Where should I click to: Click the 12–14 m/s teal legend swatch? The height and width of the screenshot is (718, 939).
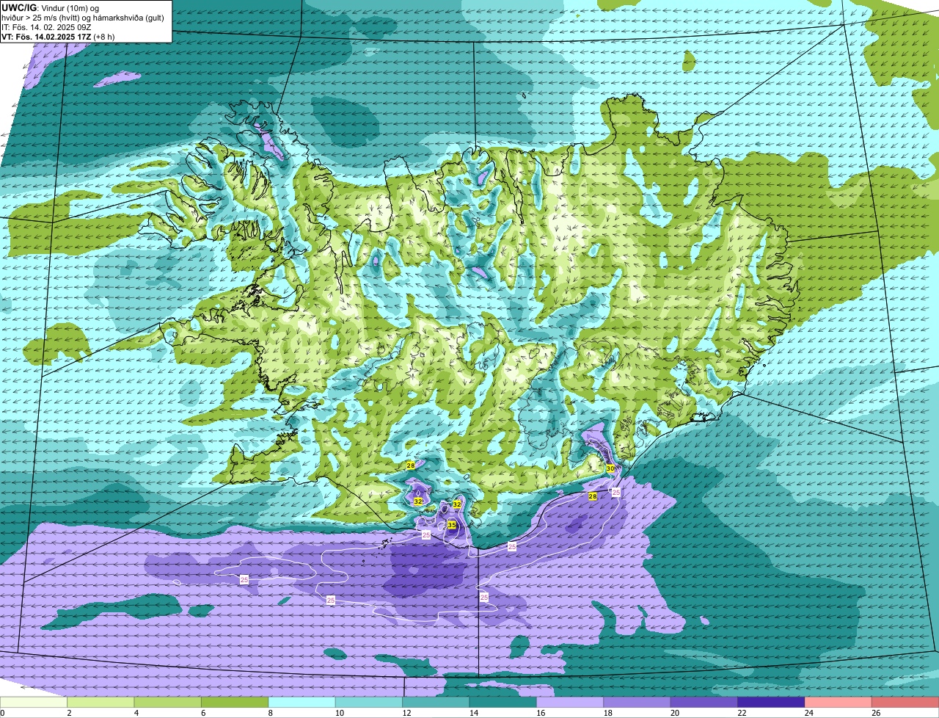coord(436,703)
